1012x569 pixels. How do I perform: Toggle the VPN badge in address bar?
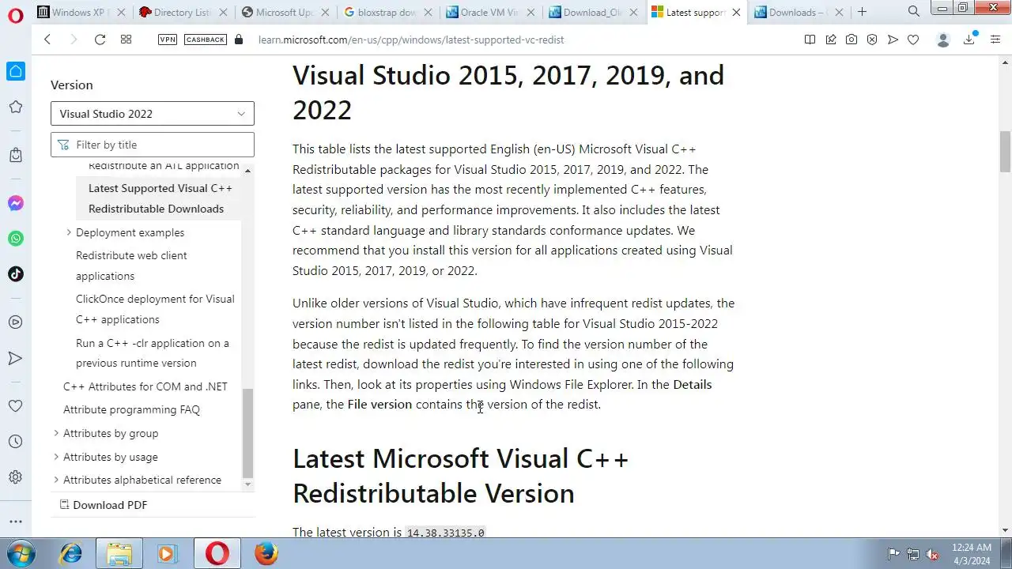[168, 40]
